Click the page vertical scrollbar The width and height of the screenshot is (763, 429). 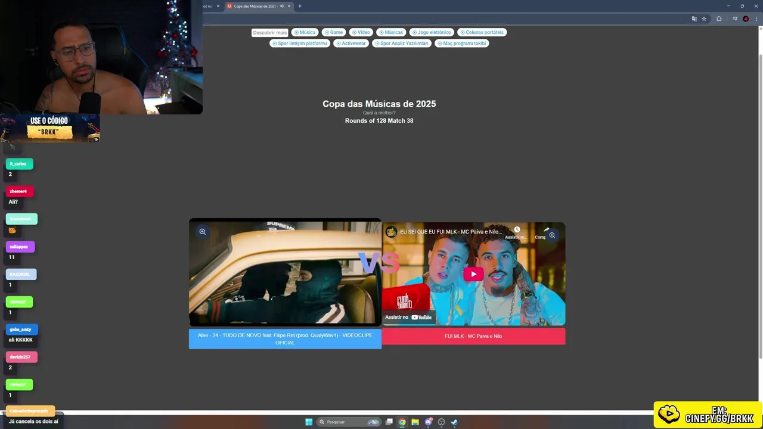coord(760,206)
